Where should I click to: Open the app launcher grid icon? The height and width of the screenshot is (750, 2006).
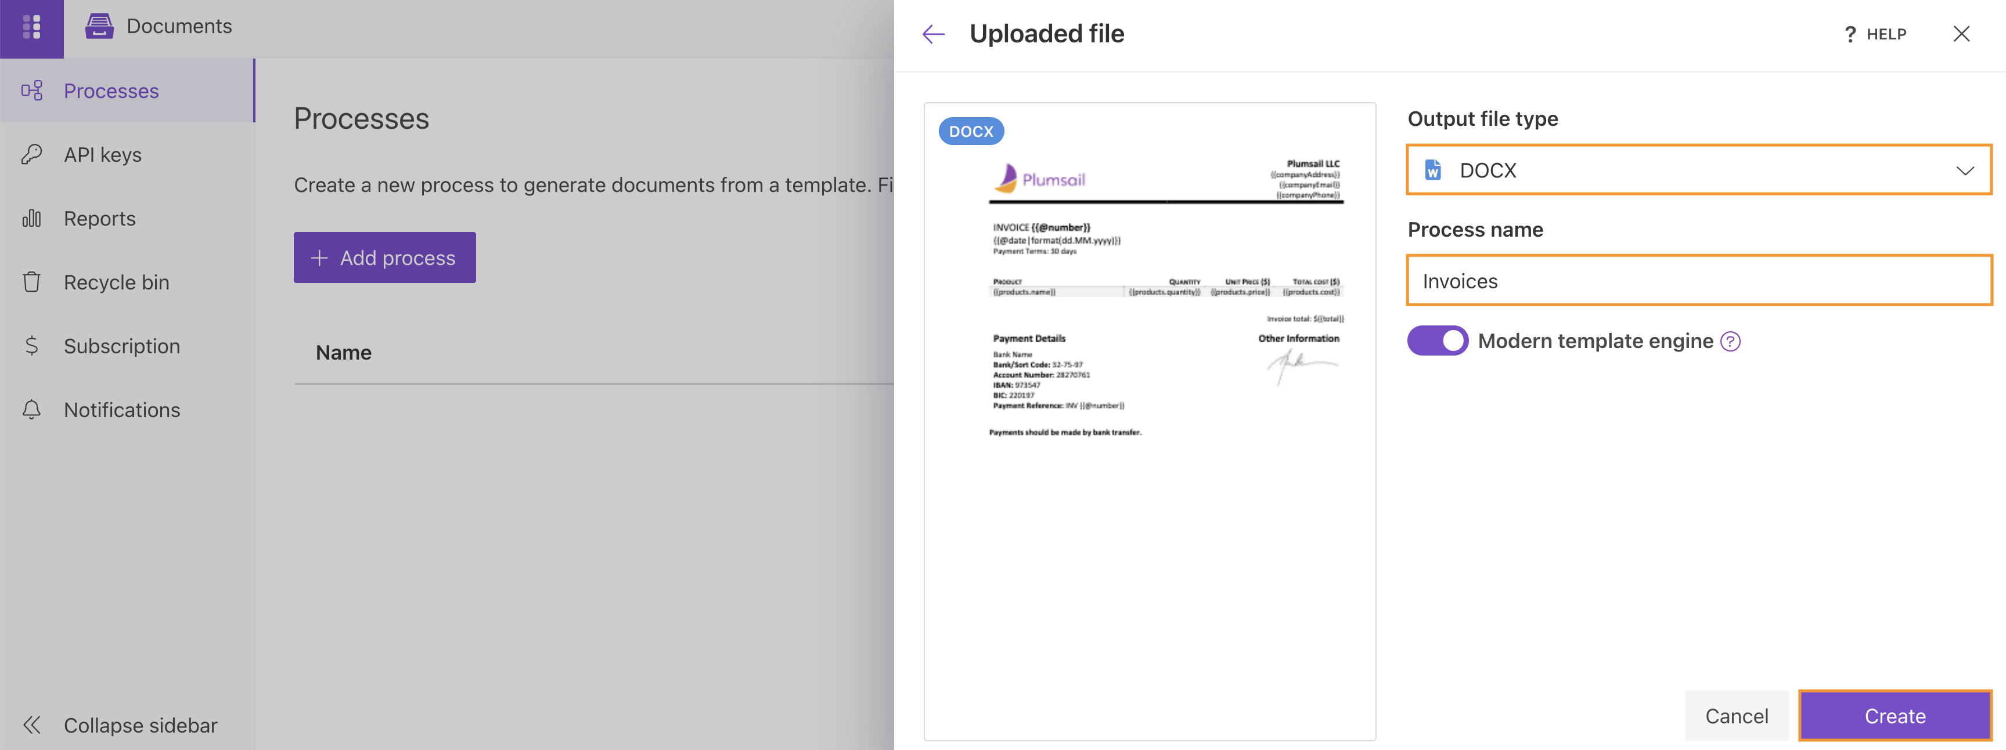31,27
